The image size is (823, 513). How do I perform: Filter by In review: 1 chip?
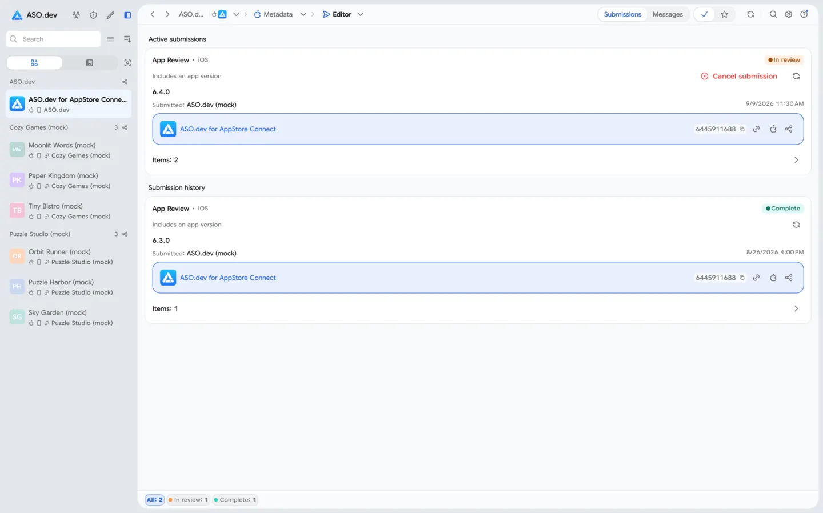[x=188, y=500]
